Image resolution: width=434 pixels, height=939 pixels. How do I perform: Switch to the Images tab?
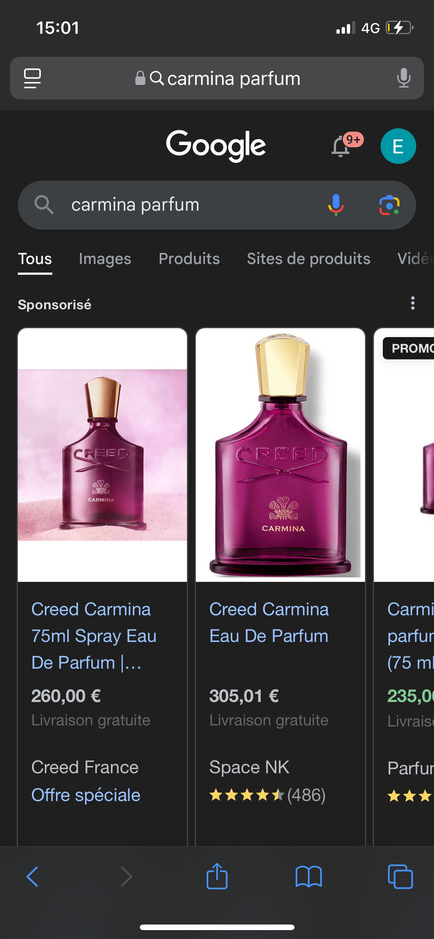tap(105, 259)
